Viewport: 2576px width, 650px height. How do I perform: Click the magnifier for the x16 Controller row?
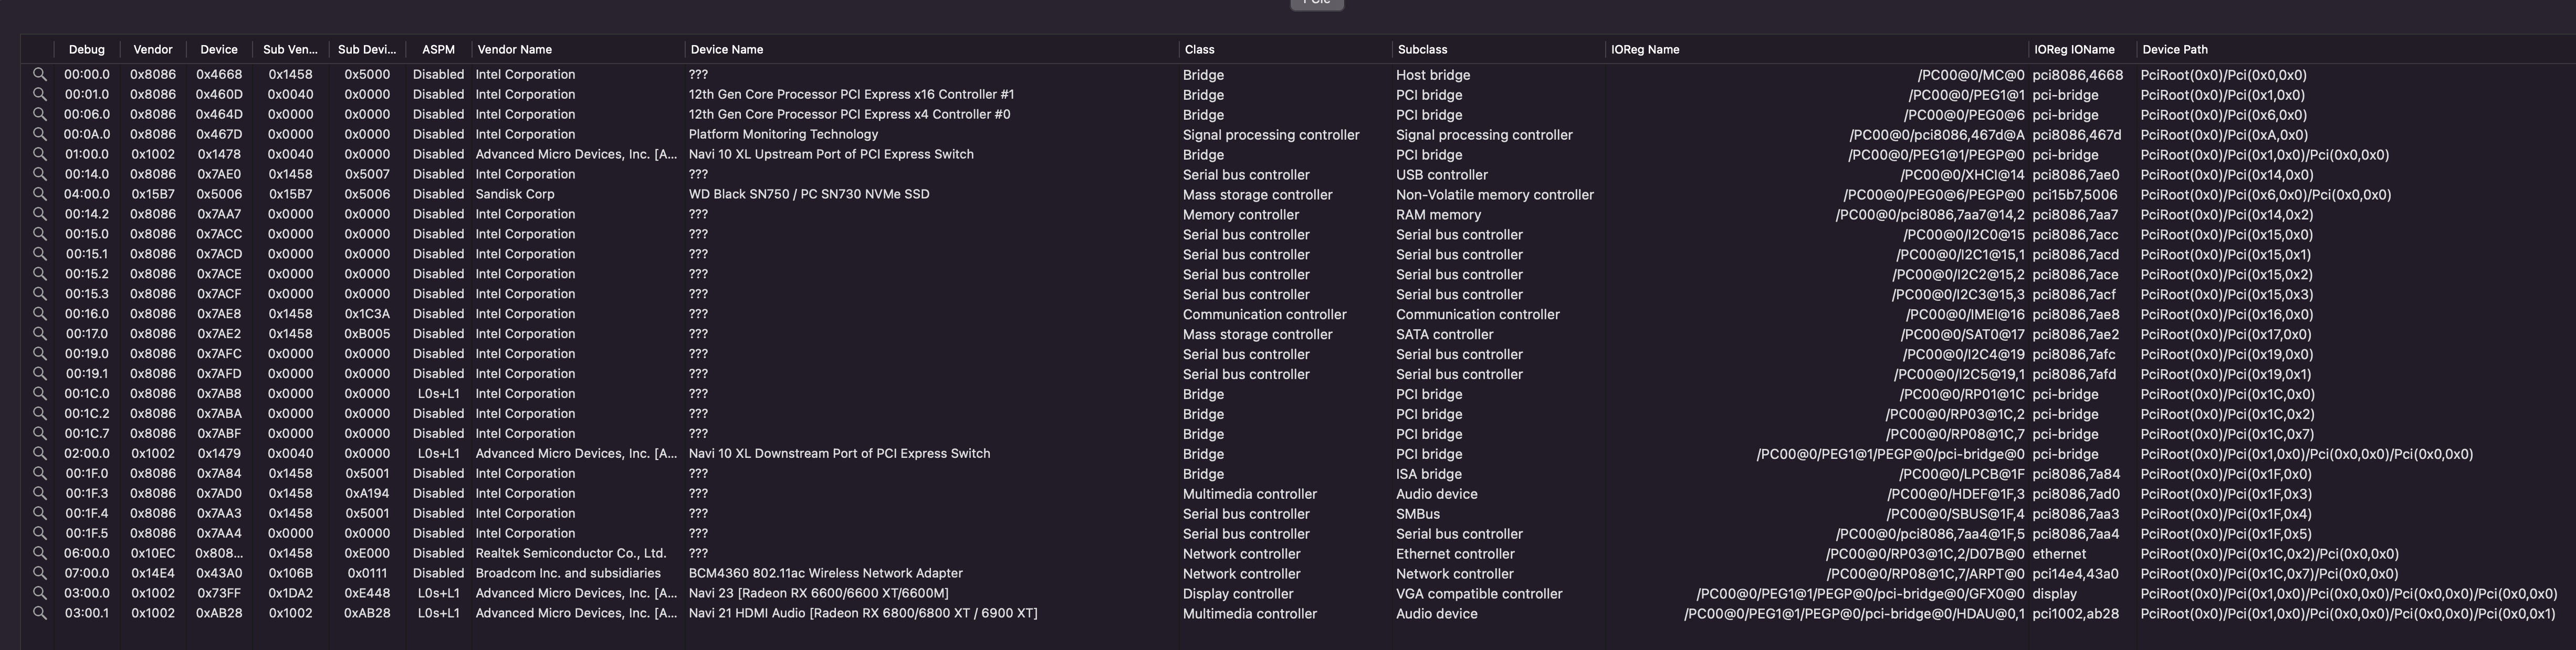(40, 94)
